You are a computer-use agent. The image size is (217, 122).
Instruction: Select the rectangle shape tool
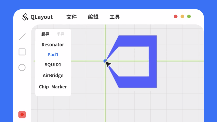pos(22,52)
